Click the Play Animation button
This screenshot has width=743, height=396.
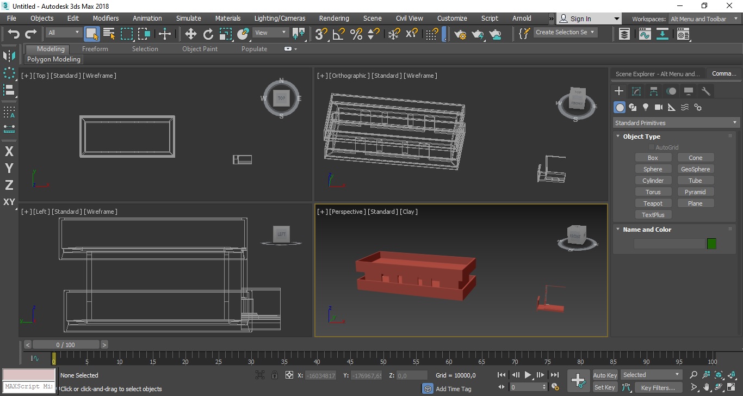click(528, 375)
